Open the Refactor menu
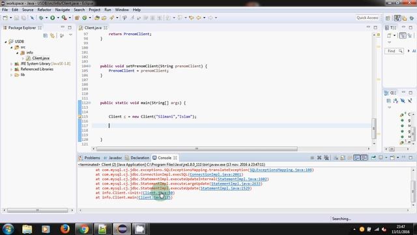The width and height of the screenshot is (417, 235). (44, 10)
